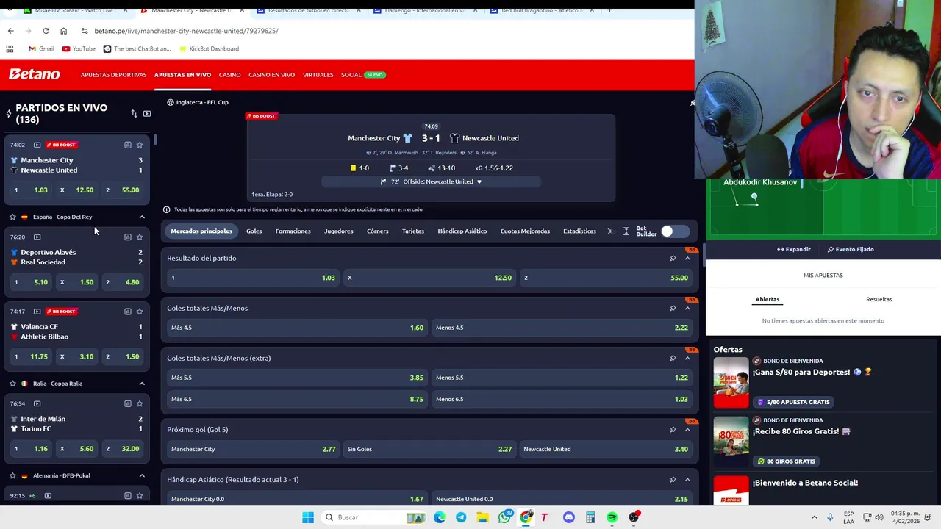Open Virtuales in top menu
Screen dimensions: 941x529
(318, 75)
